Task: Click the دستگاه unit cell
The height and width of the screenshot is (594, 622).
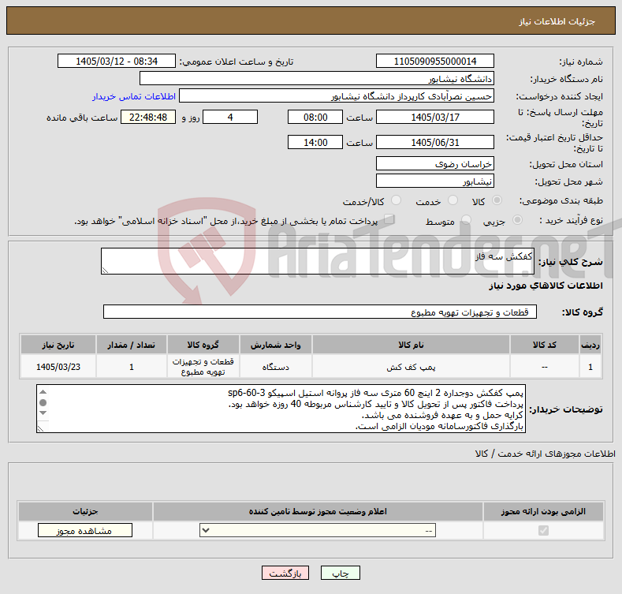Action: click(x=275, y=367)
